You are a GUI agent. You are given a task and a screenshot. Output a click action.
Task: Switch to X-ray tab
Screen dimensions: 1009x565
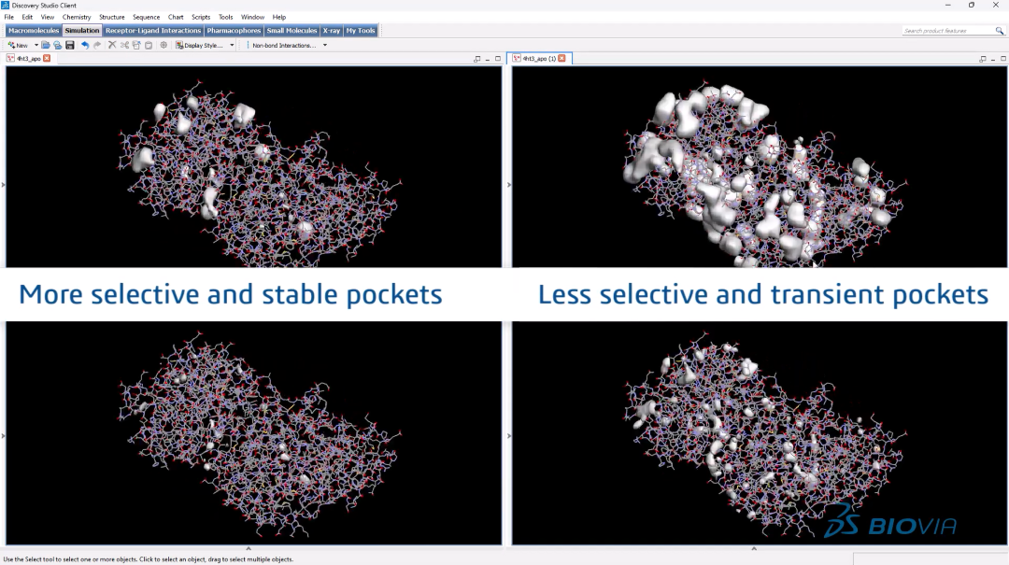(332, 30)
